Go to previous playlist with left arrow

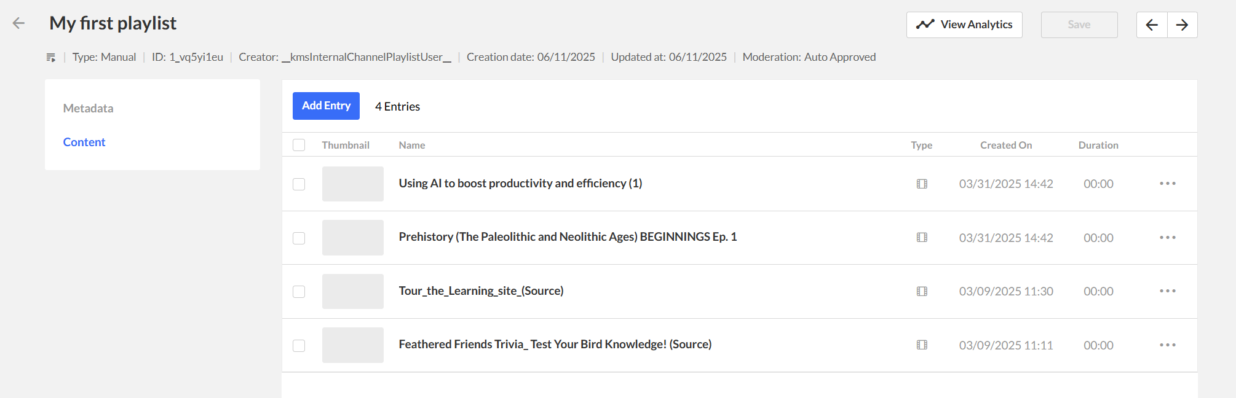click(1152, 25)
